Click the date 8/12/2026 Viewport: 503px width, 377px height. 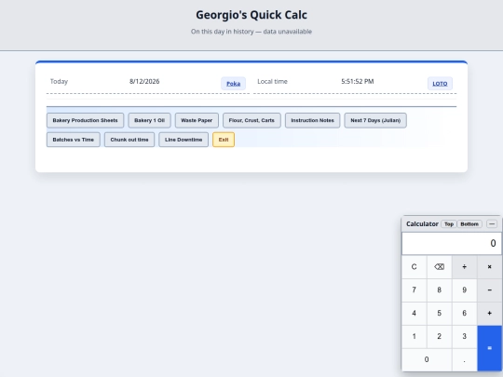tap(144, 81)
